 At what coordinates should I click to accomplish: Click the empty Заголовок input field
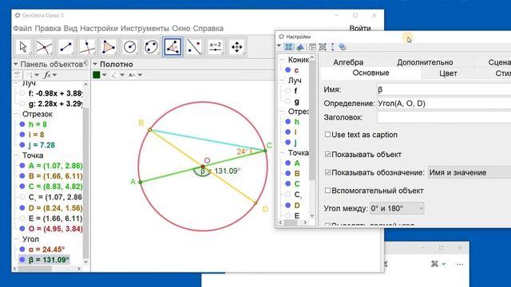point(444,117)
